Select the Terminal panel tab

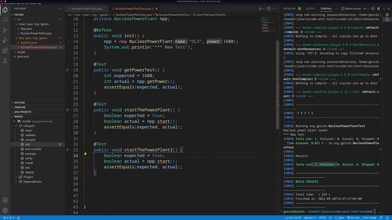coord(326,9)
